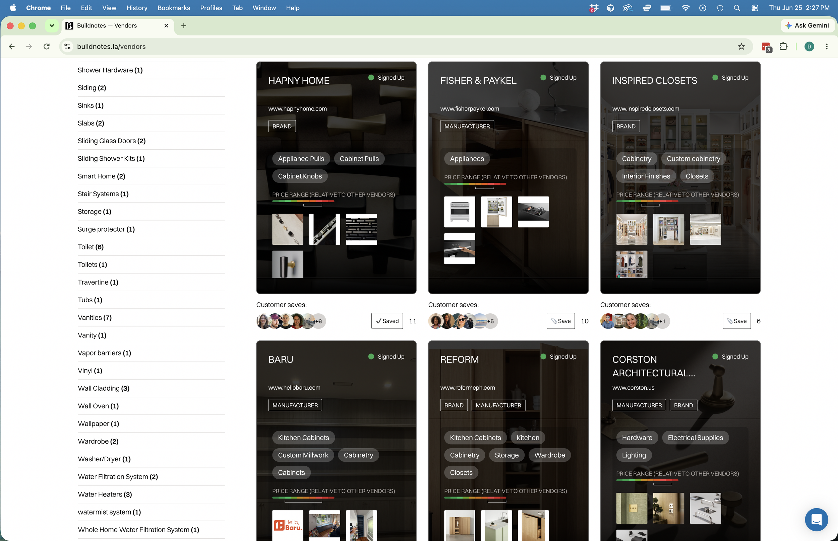Open the Profiles menu
838x541 pixels.
pyautogui.click(x=211, y=8)
